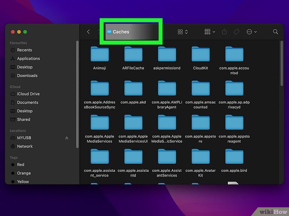Click the sidebar scrollbar
Screen dimensions: 289x216
point(77,94)
